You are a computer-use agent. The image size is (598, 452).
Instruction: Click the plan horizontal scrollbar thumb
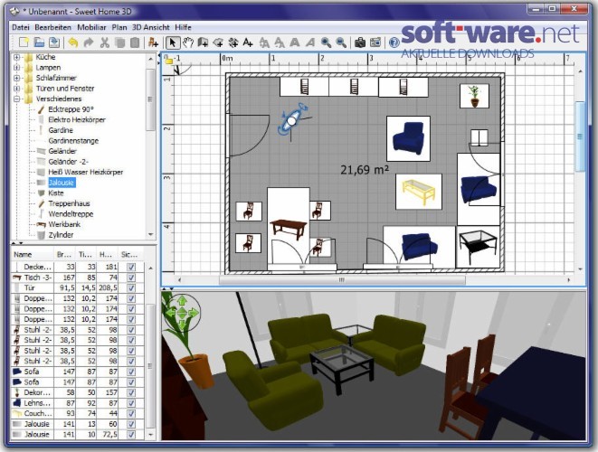pyautogui.click(x=342, y=280)
